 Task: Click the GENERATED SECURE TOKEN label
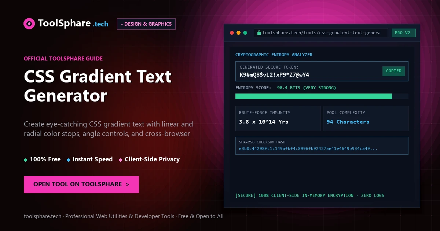269,67
